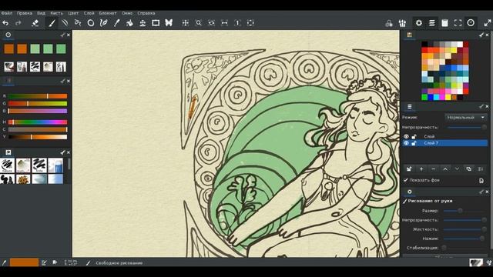Screen dimensions: 493x277
Task: Open the 'Кисть' menu
Action: (56, 13)
